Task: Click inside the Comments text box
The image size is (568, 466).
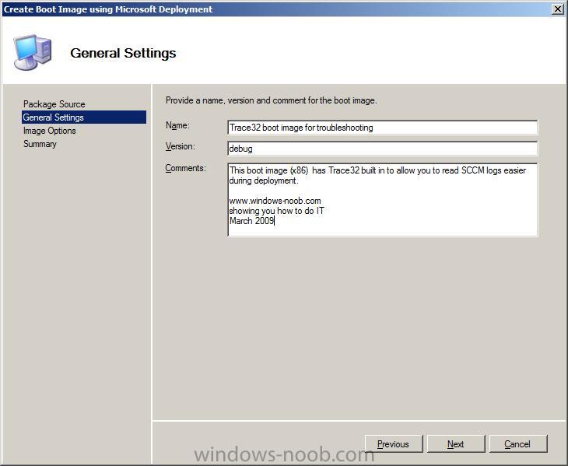Action: click(383, 200)
